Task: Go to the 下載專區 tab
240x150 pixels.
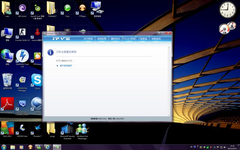Action: pos(142,39)
